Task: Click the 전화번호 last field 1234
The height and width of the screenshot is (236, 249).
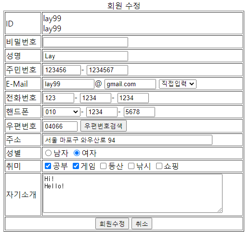Action: [x=133, y=98]
